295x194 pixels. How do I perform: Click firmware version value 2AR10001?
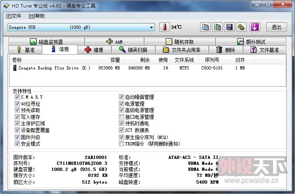pos(96,157)
